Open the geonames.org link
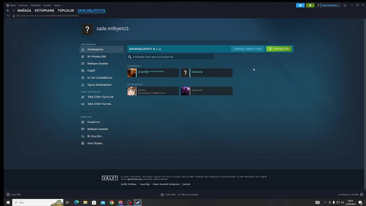 134,179
